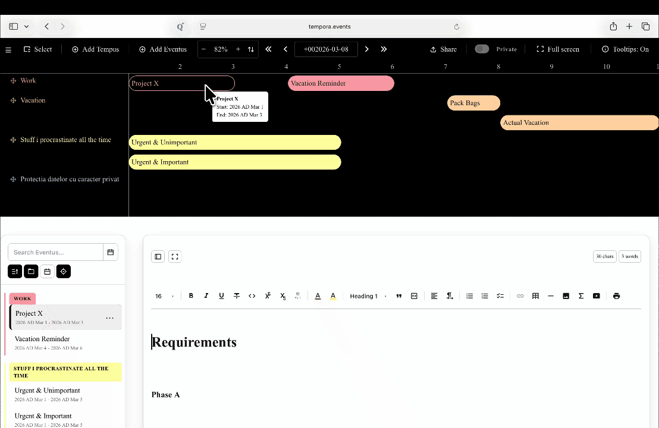Viewport: 659px width, 428px height.
Task: Select the Project X timeline bar
Action: point(181,83)
